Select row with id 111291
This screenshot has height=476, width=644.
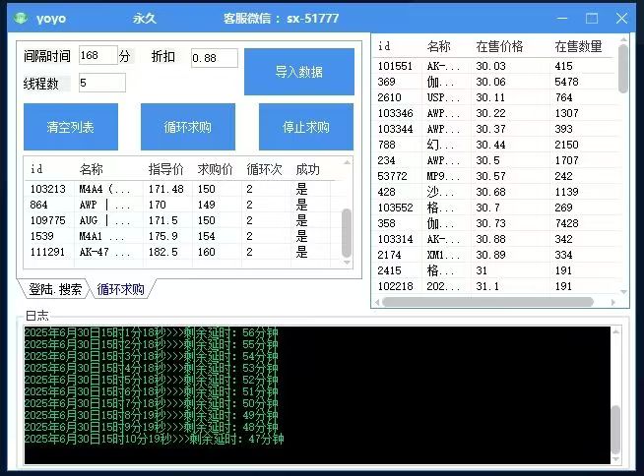(181, 252)
